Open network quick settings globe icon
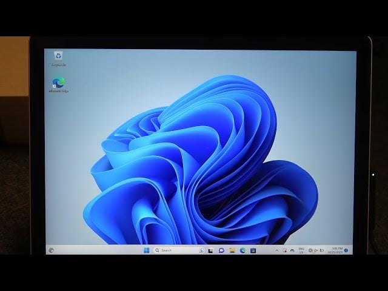Image resolution: width=388 pixels, height=291 pixels. 310,250
